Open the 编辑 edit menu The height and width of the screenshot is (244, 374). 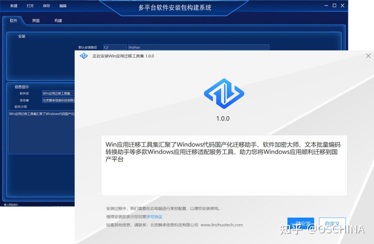coord(63,6)
